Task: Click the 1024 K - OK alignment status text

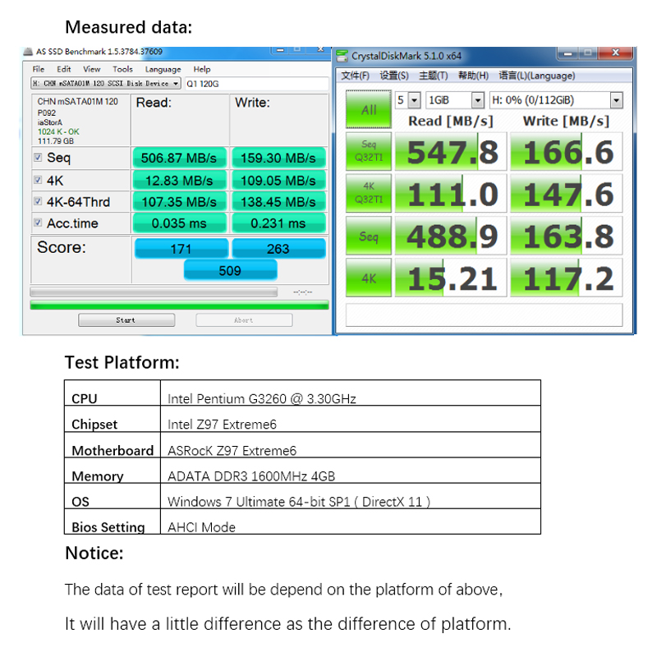Action: pyautogui.click(x=58, y=131)
